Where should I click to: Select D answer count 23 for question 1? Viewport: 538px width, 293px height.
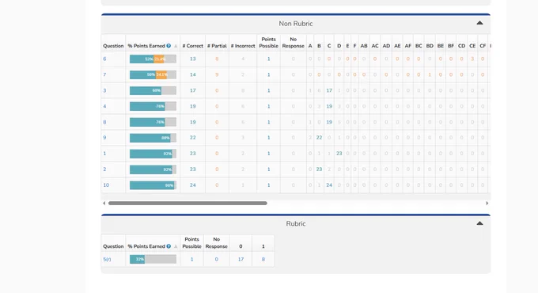339,154
